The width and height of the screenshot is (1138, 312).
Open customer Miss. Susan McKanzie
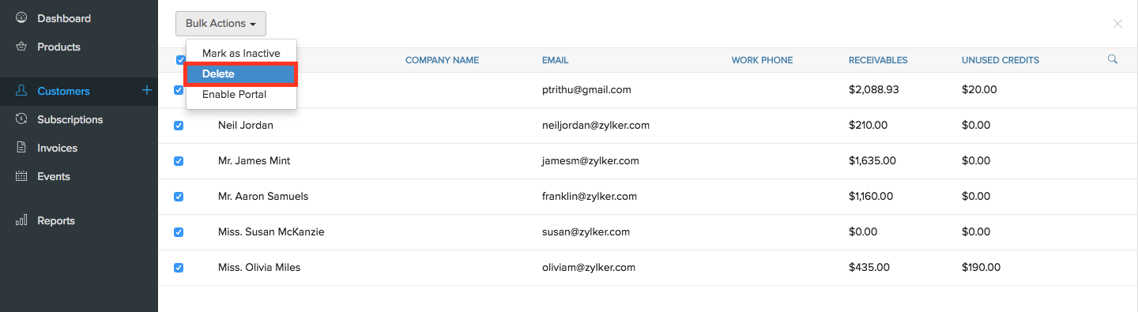271,231
